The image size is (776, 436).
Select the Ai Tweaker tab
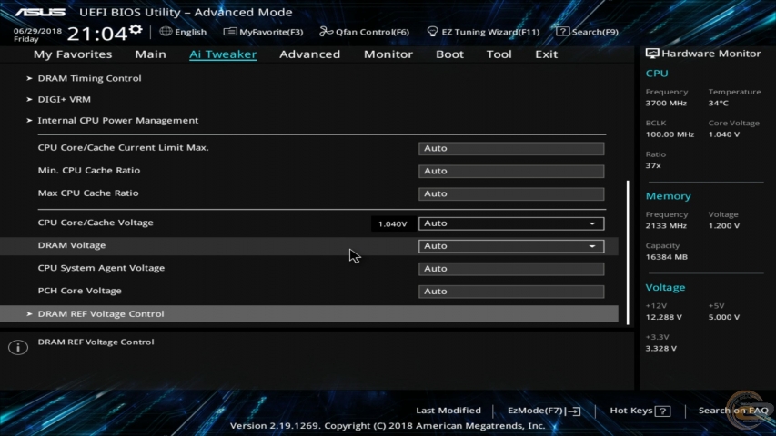tap(223, 54)
